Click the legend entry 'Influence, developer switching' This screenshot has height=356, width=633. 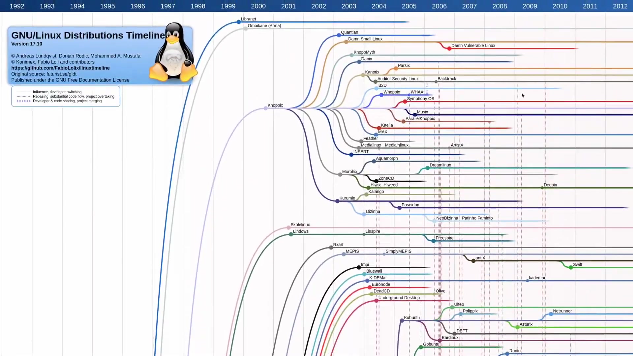click(57, 92)
